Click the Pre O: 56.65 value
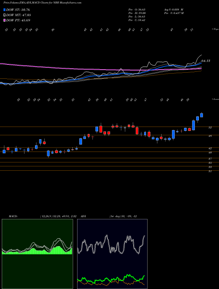219x289 pixels. pos(137,10)
